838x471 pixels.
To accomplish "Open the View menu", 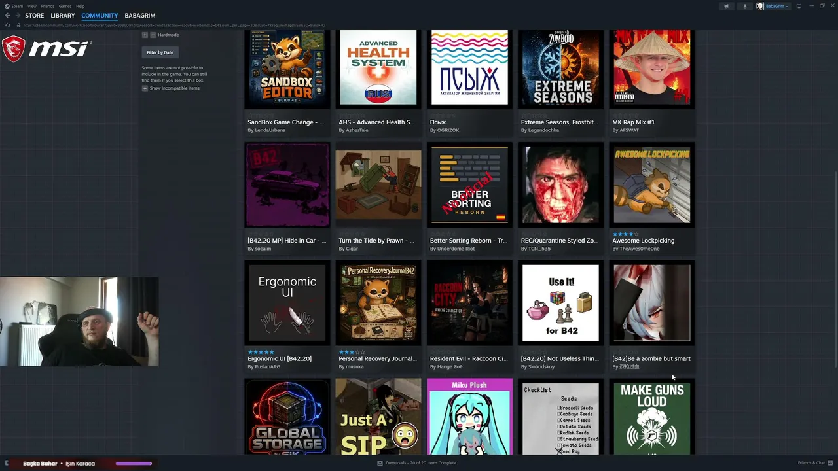I will click(31, 6).
